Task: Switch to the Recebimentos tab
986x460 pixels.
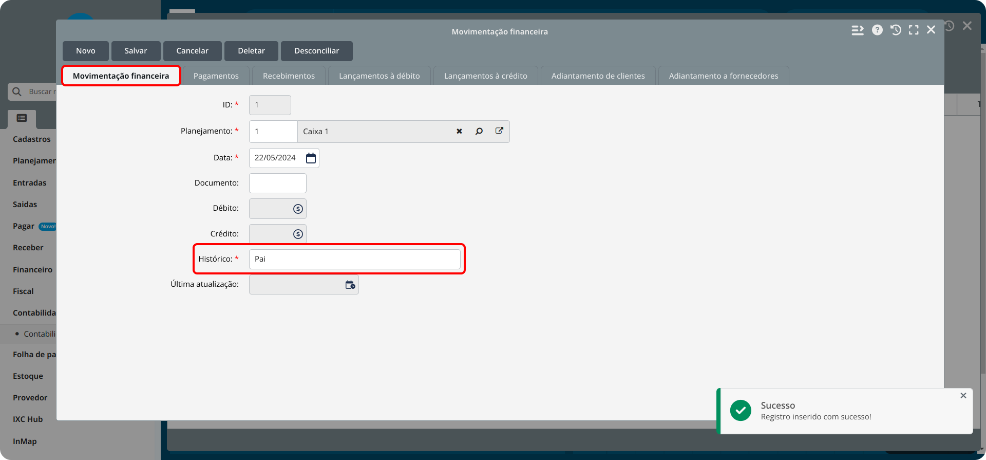Action: coord(289,76)
